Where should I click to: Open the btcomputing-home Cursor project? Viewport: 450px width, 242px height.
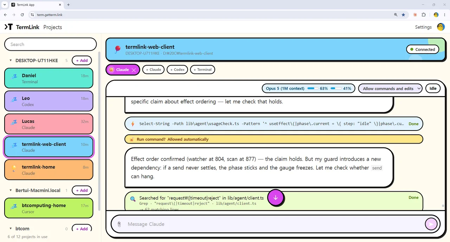click(49, 208)
